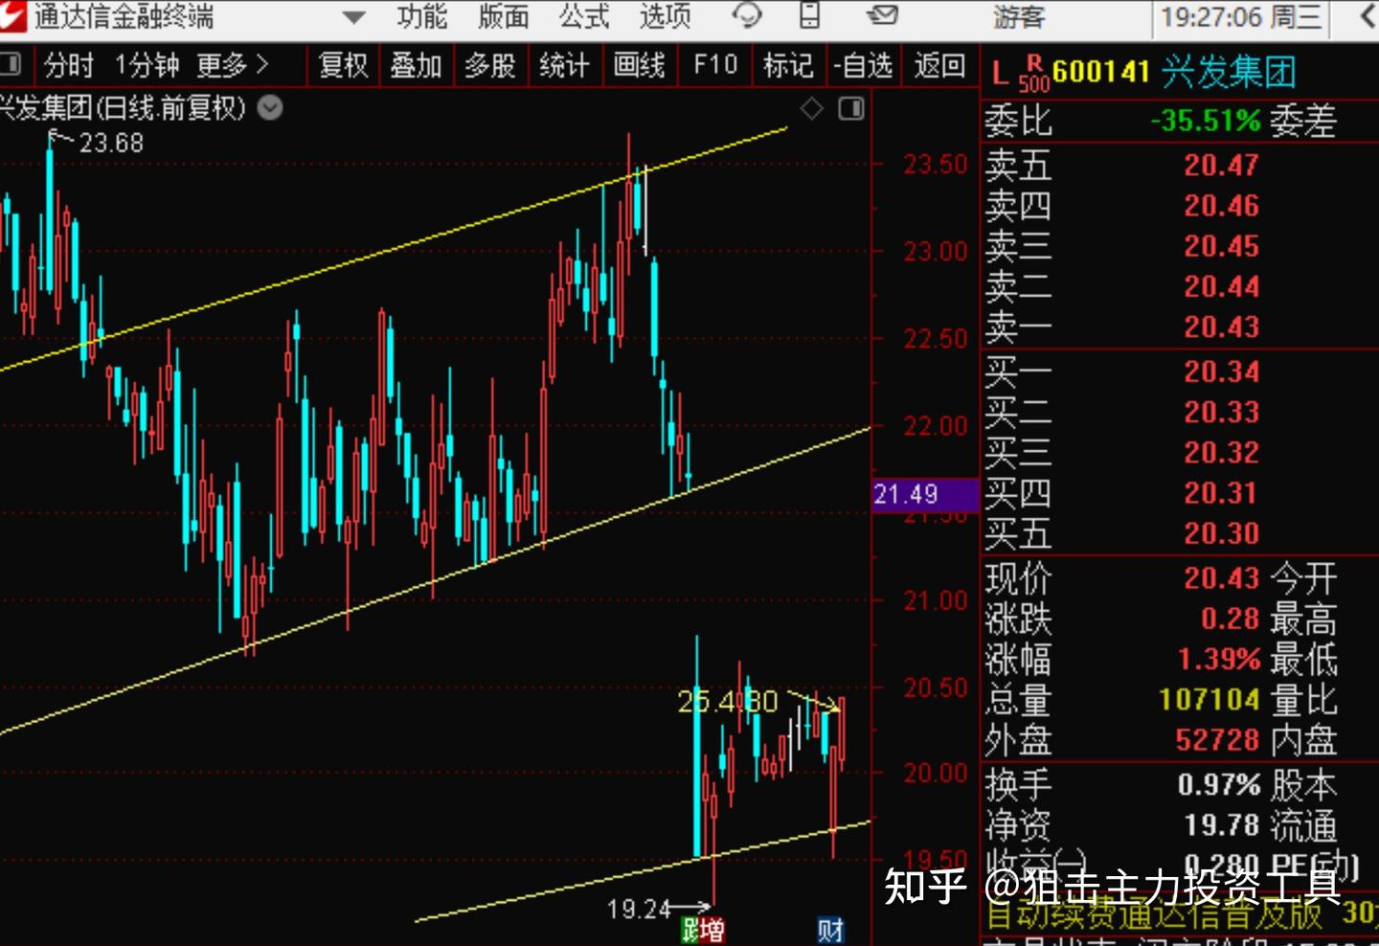Click the 23.50 price axis label
Viewport: 1379px width, 946px height.
pyautogui.click(x=936, y=165)
